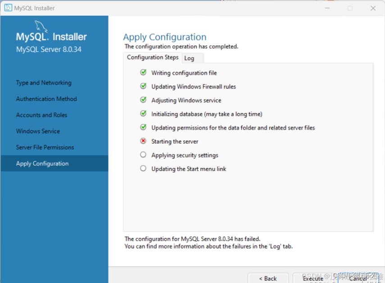385x283 pixels.
Task: Switch to the Log tab
Action: [193, 58]
